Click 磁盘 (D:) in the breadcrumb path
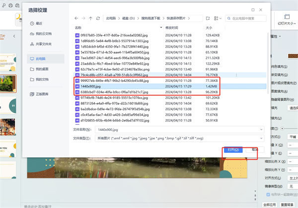 click(x=129, y=18)
